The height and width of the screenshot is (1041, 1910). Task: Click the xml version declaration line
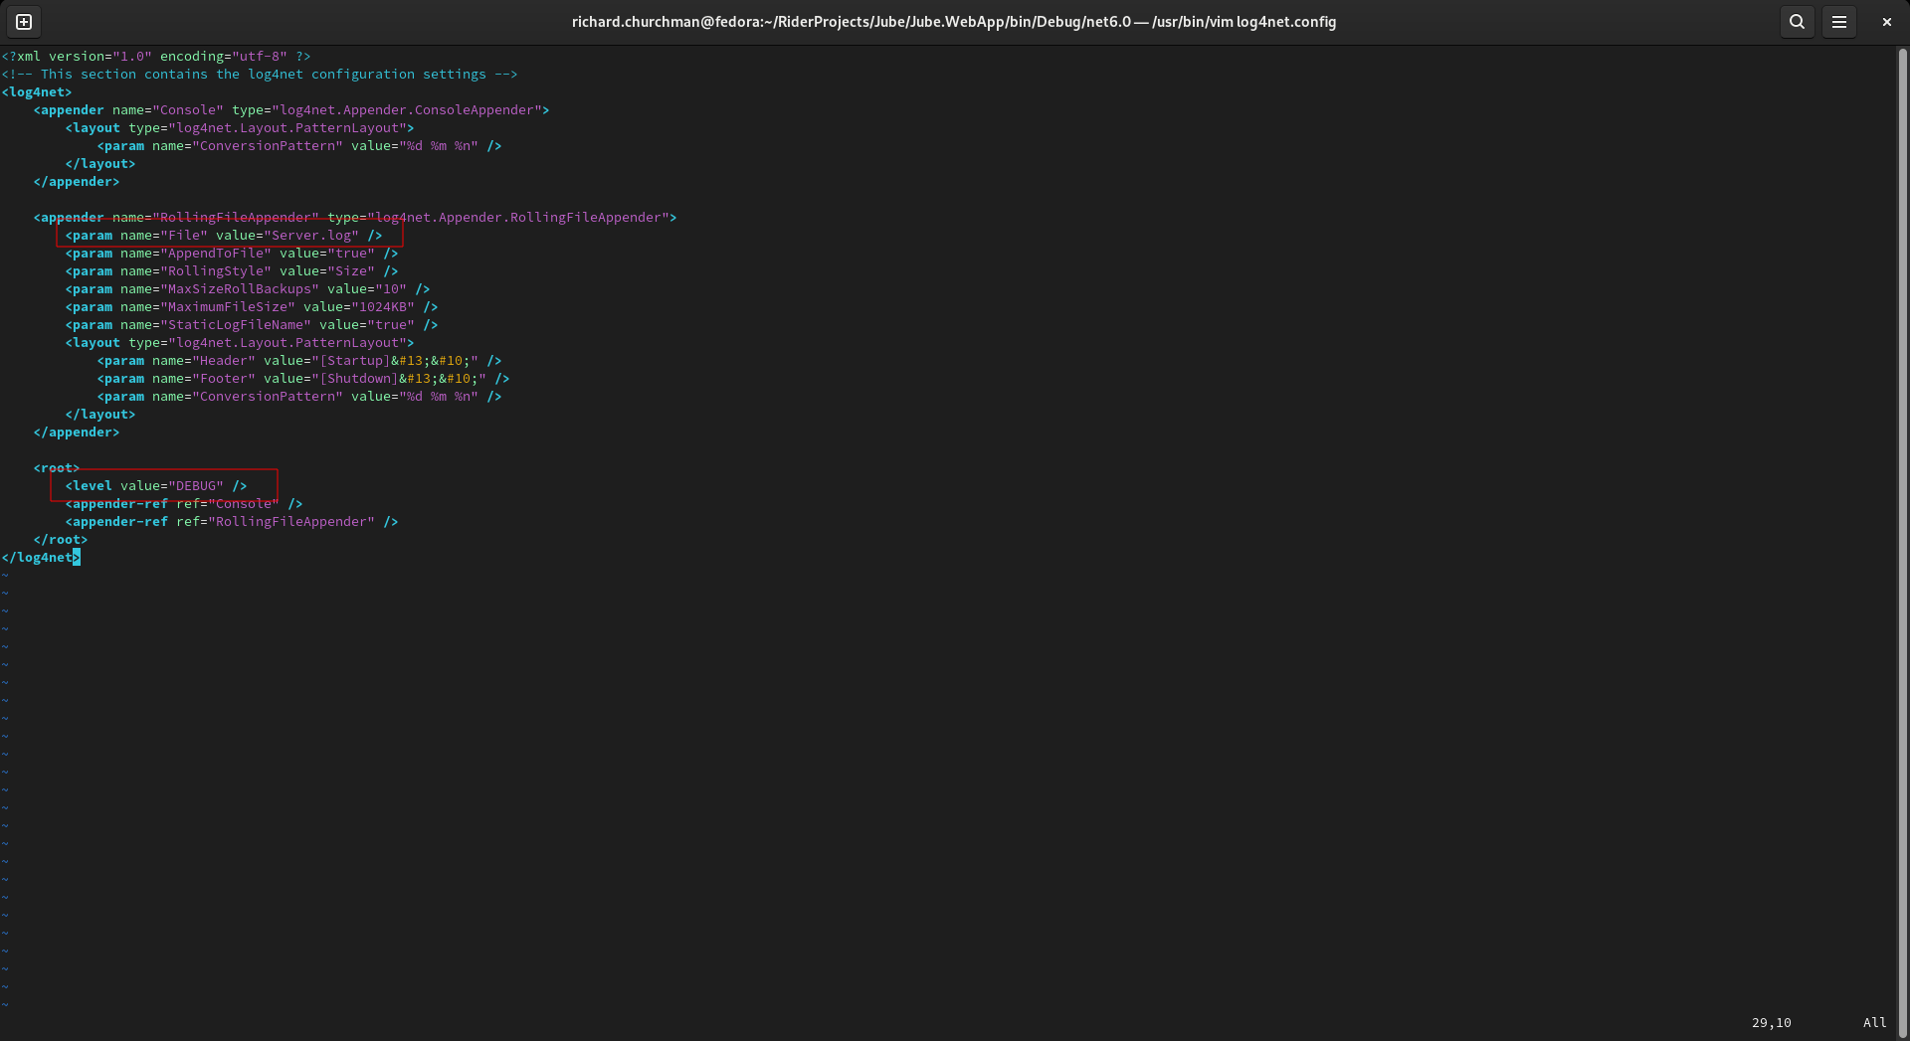point(156,57)
